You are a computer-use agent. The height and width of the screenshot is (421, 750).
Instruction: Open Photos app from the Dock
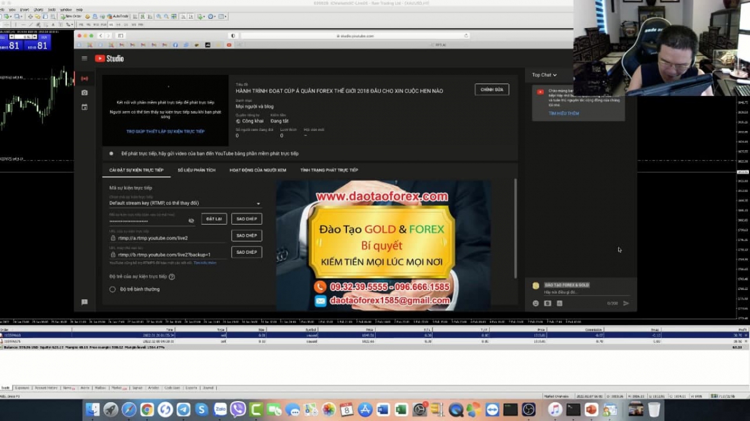(329, 409)
